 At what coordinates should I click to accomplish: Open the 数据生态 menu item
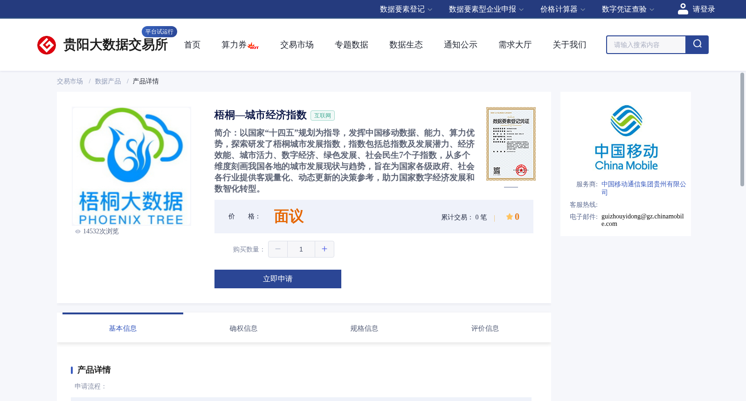pos(406,45)
